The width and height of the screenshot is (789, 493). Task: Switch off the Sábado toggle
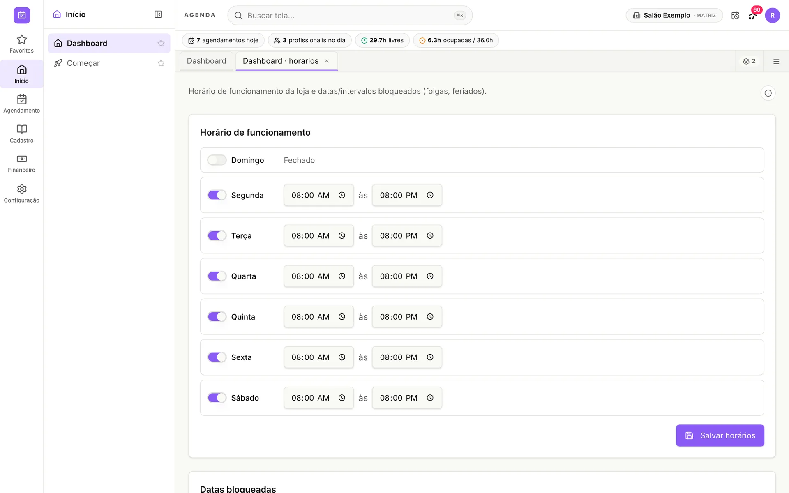pos(217,398)
